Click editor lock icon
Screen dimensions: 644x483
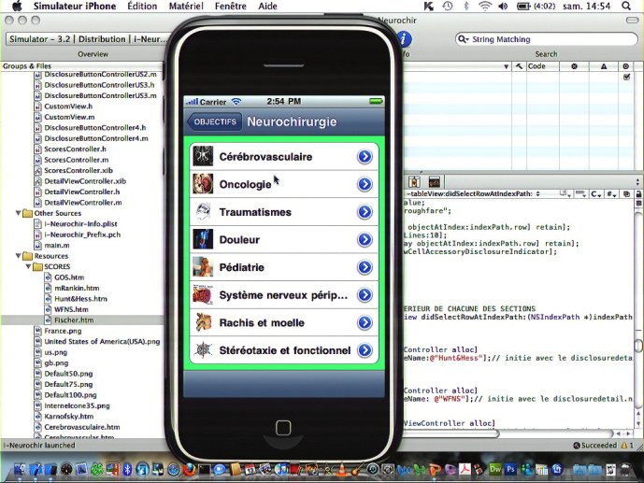tap(638, 194)
